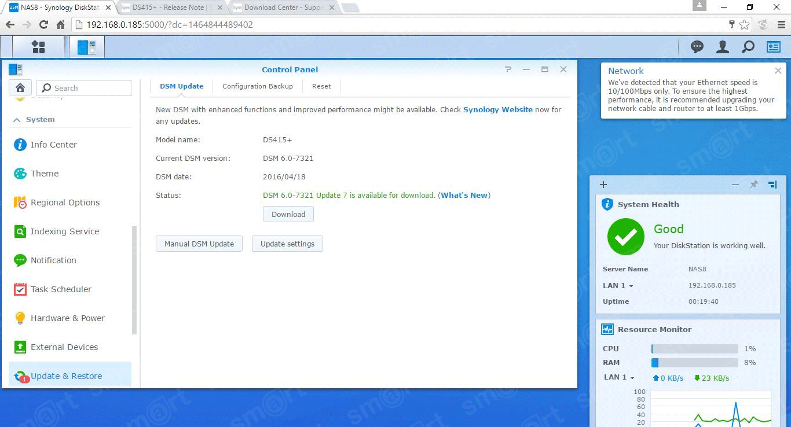791x427 pixels.
Task: Open Hardware & Power in sidebar
Action: (x=70, y=318)
